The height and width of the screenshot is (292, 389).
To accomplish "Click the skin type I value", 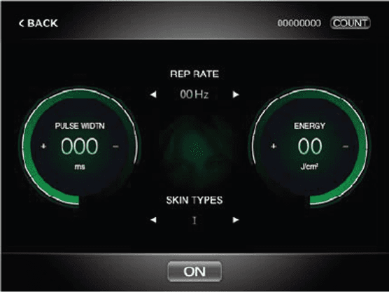I will pos(194,221).
